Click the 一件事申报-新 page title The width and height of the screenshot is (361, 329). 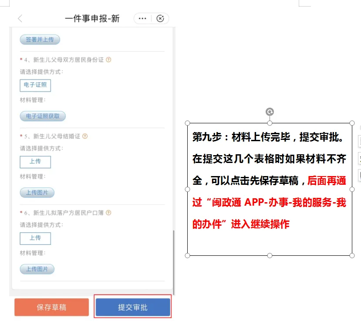[92, 18]
